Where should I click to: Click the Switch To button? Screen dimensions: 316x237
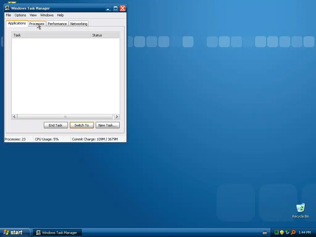tap(81, 125)
